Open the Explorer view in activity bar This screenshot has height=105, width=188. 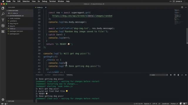click(3, 8)
